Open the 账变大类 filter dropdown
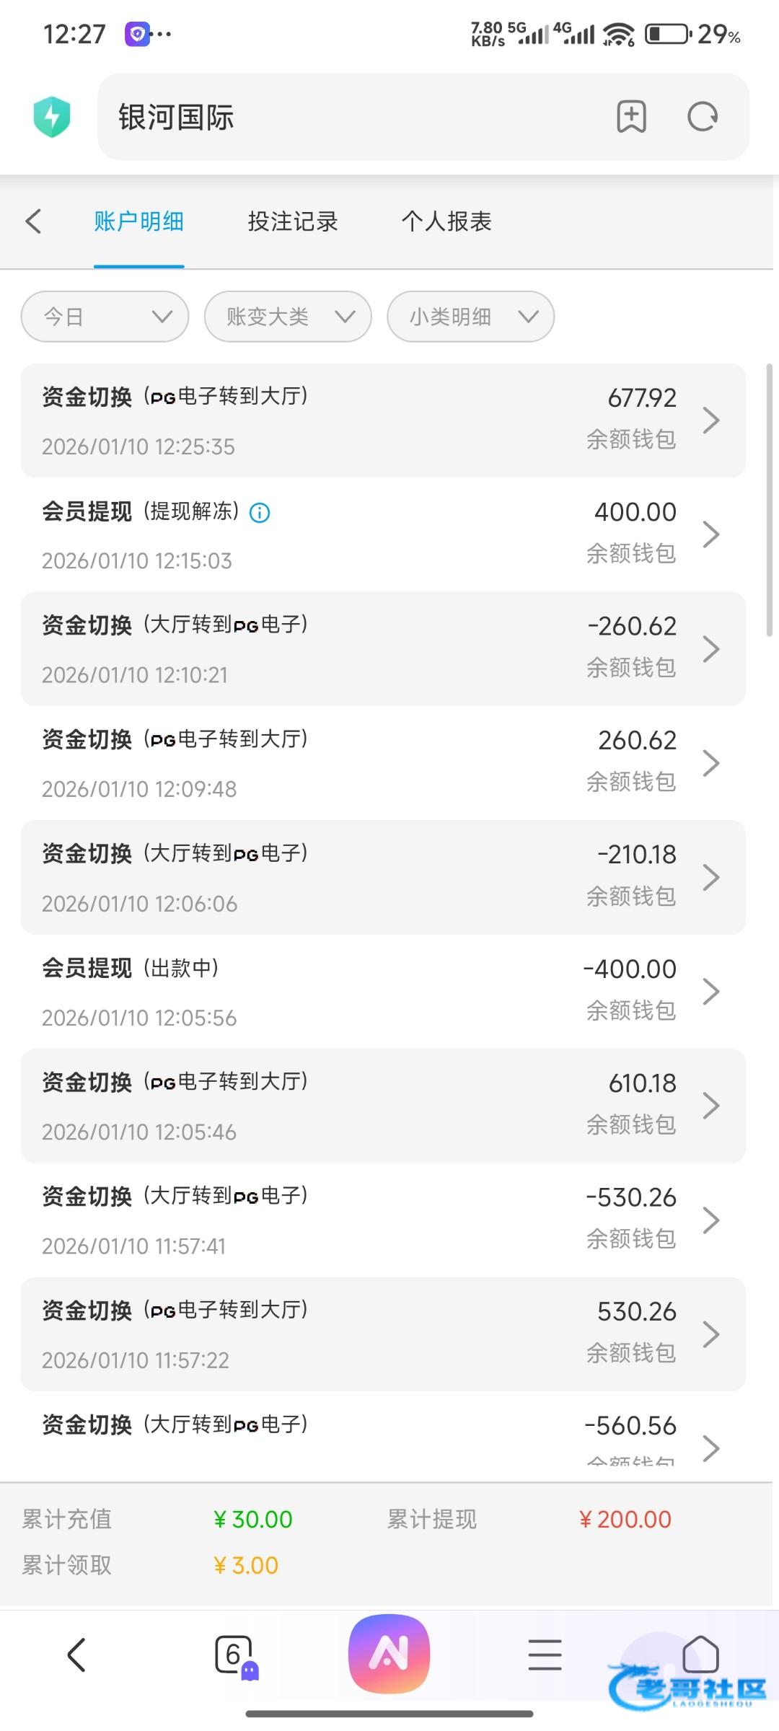The height and width of the screenshot is (1731, 779). pyautogui.click(x=288, y=317)
